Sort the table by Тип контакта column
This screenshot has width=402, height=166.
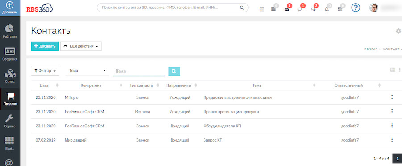158,85
